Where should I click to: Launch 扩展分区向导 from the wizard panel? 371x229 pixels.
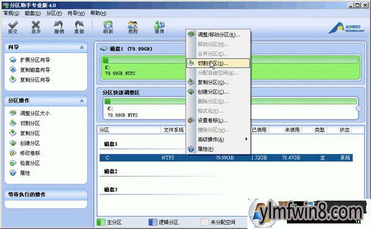click(x=35, y=60)
